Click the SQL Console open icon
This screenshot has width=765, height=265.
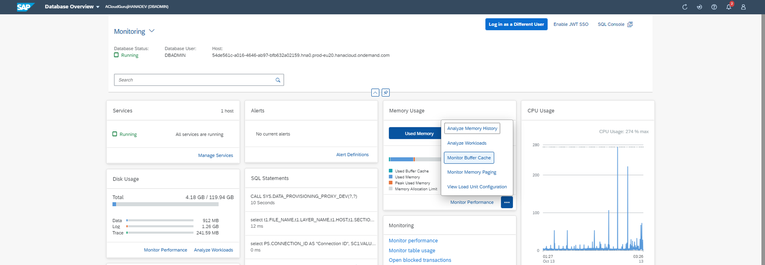(630, 24)
